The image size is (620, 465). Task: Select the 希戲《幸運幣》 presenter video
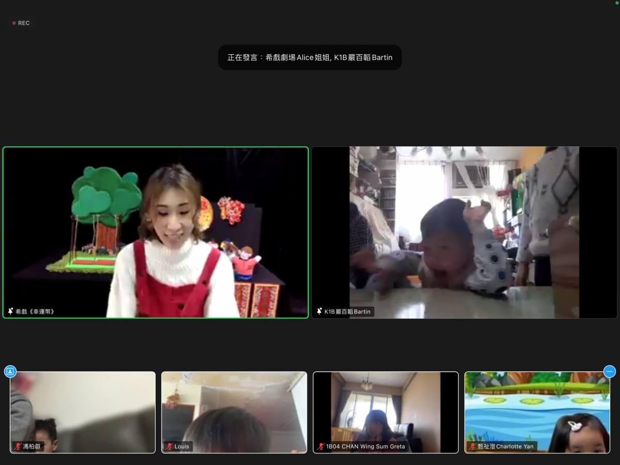pos(156,233)
